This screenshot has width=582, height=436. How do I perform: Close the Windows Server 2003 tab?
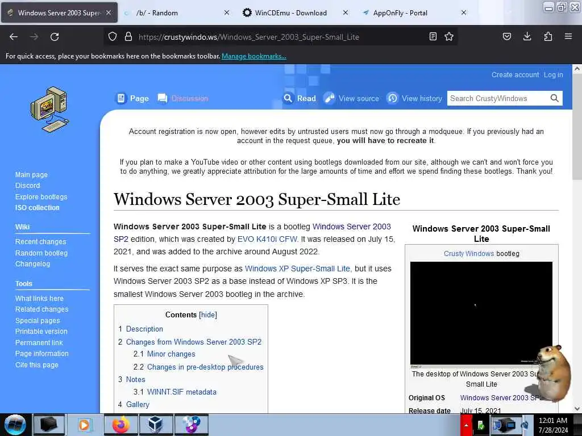109,12
